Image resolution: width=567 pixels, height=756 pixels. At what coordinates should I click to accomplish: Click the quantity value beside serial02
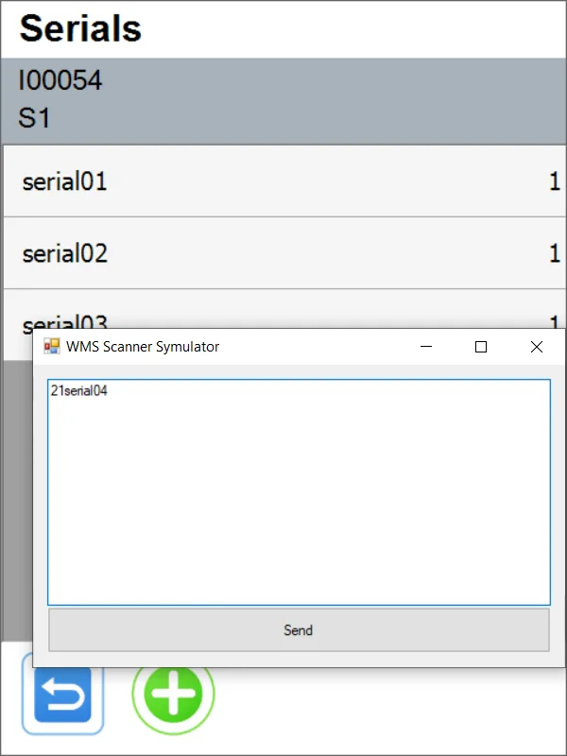coord(555,253)
